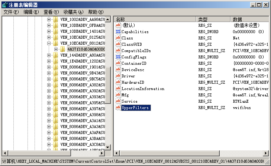Select the VEN_8086&DEV_A397 tree key
The height and width of the screenshot is (166, 271).
(83, 109)
